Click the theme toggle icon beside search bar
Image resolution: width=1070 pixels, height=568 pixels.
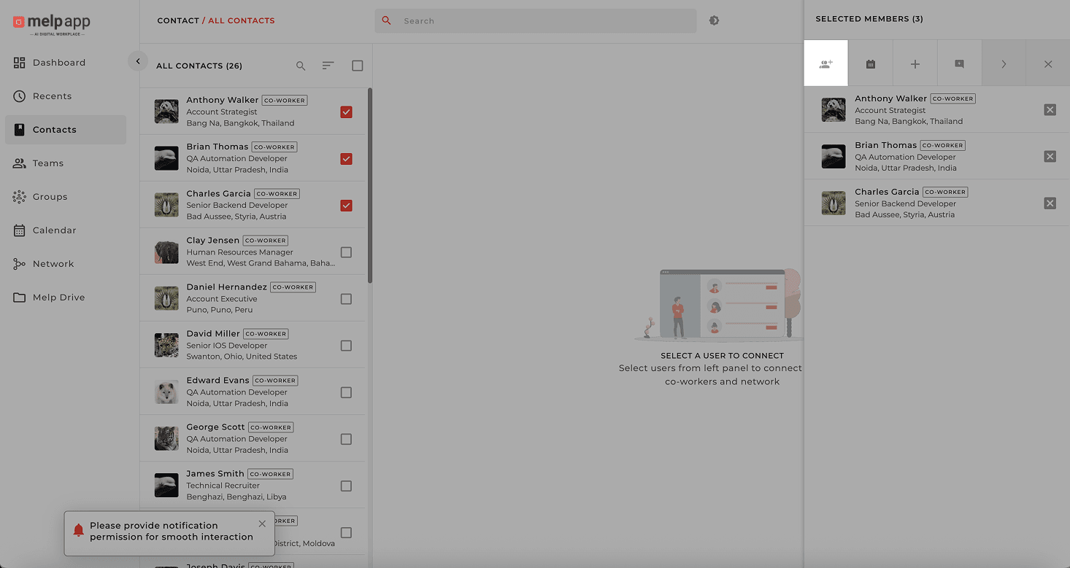(714, 20)
